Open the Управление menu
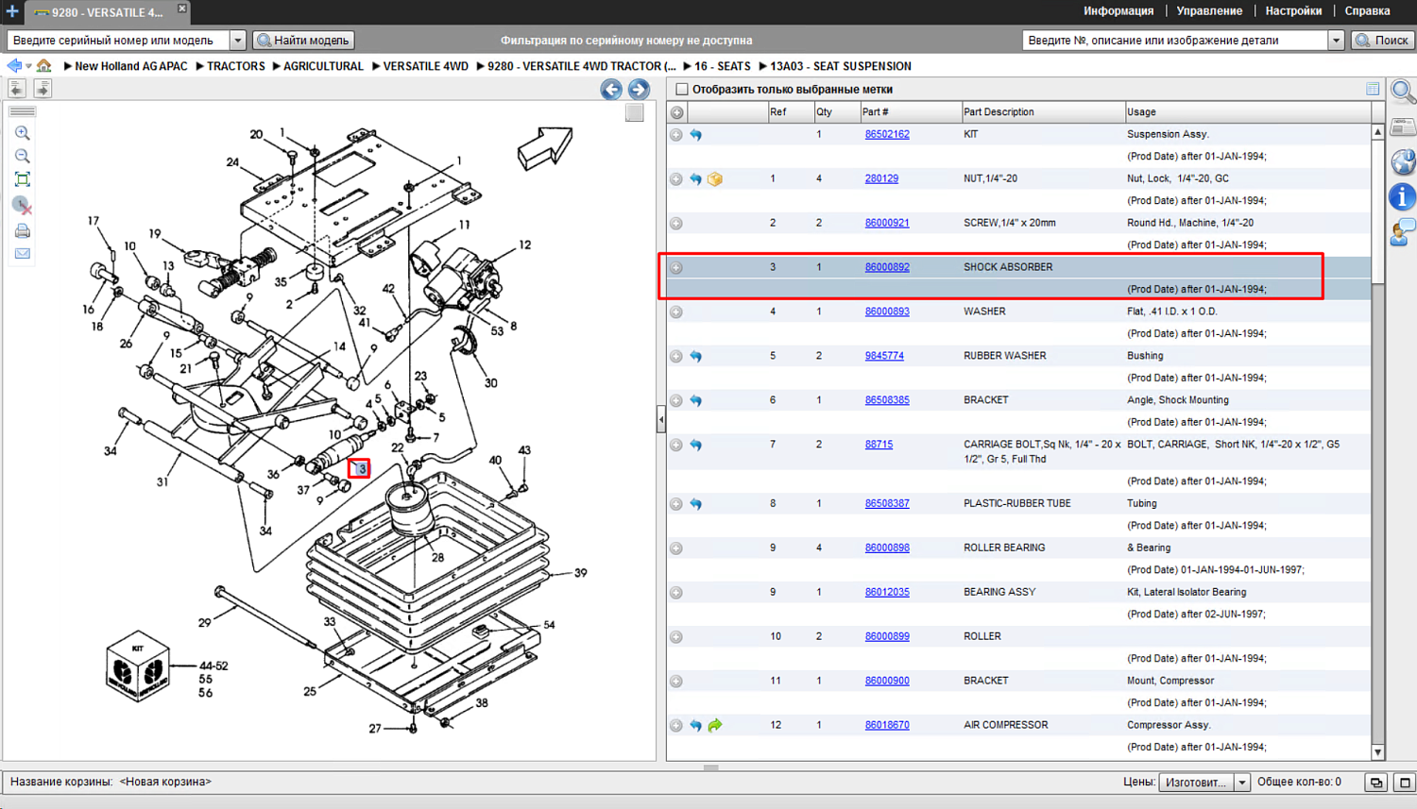 click(x=1209, y=11)
